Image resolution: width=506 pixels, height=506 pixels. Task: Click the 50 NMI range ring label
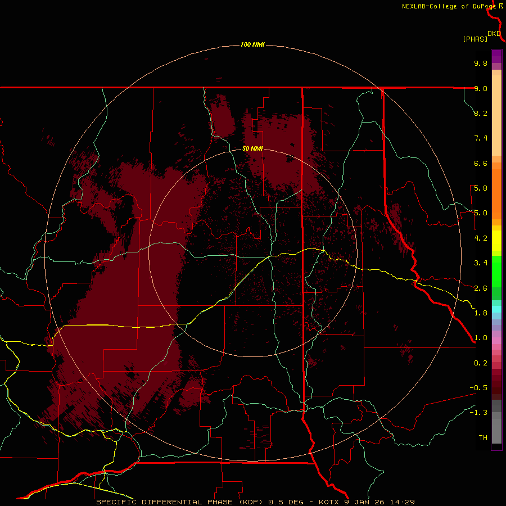[252, 148]
